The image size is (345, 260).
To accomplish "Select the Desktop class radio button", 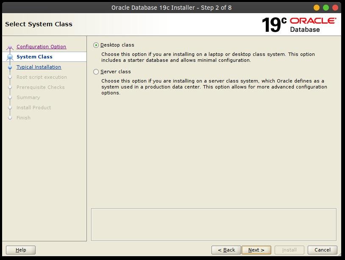I will (96, 45).
